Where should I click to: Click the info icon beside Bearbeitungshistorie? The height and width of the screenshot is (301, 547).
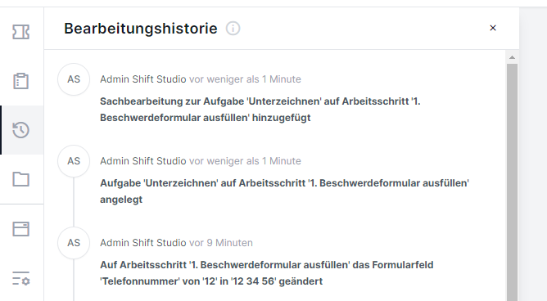tap(233, 28)
